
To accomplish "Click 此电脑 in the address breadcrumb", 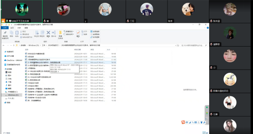I will pos(23,45).
